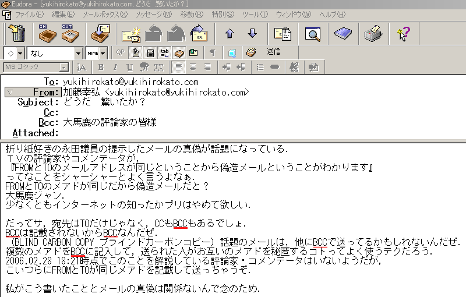Click into the Subject field
This screenshot has width=466, height=297.
coord(175,102)
